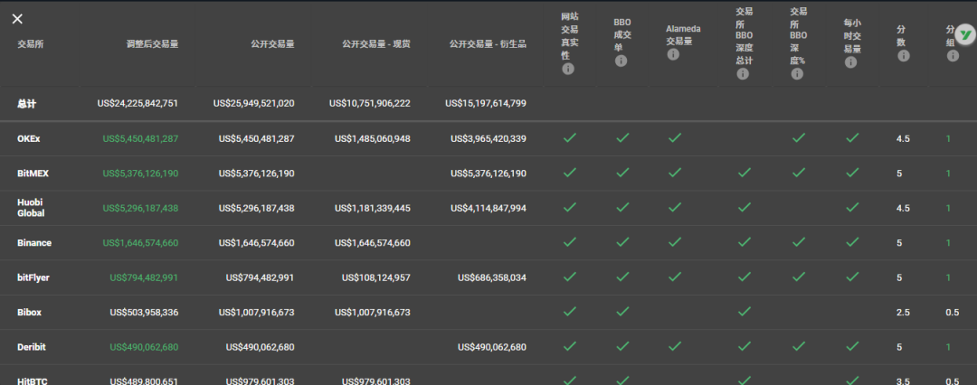Click Deribit's 每小时交易量 green checkmark

click(x=851, y=346)
